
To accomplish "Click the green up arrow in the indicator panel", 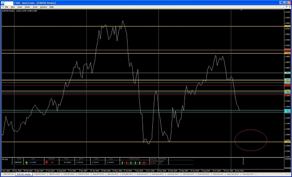I will tap(27, 163).
